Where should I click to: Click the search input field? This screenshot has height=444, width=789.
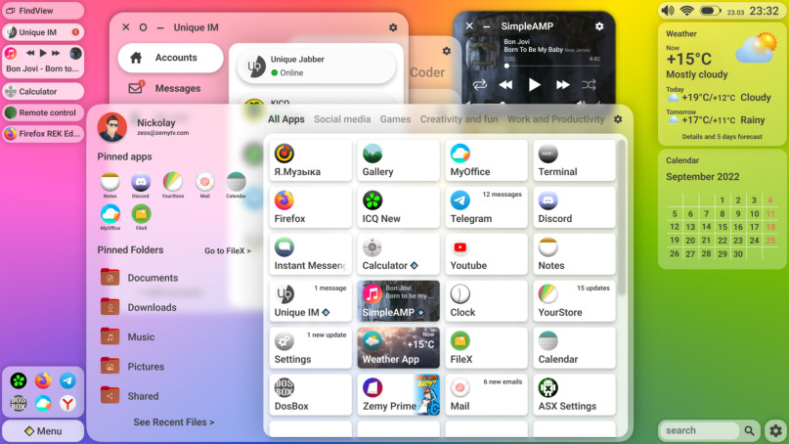point(698,430)
